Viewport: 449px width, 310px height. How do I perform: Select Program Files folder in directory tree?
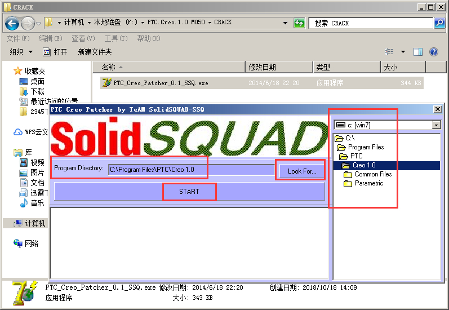[x=361, y=147]
